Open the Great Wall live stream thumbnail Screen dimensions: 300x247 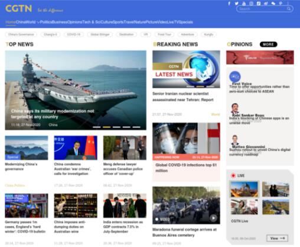(276, 207)
